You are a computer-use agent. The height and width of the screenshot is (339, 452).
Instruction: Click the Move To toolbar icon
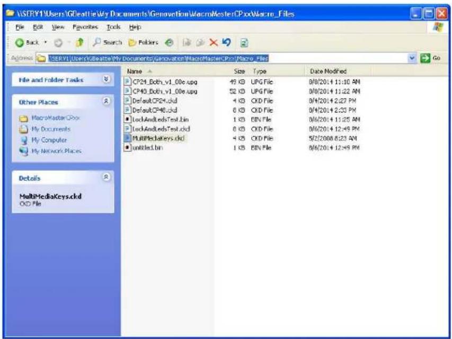(x=187, y=42)
